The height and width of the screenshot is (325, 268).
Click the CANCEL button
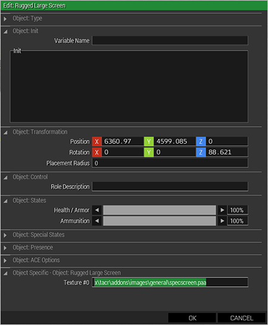pos(242,318)
